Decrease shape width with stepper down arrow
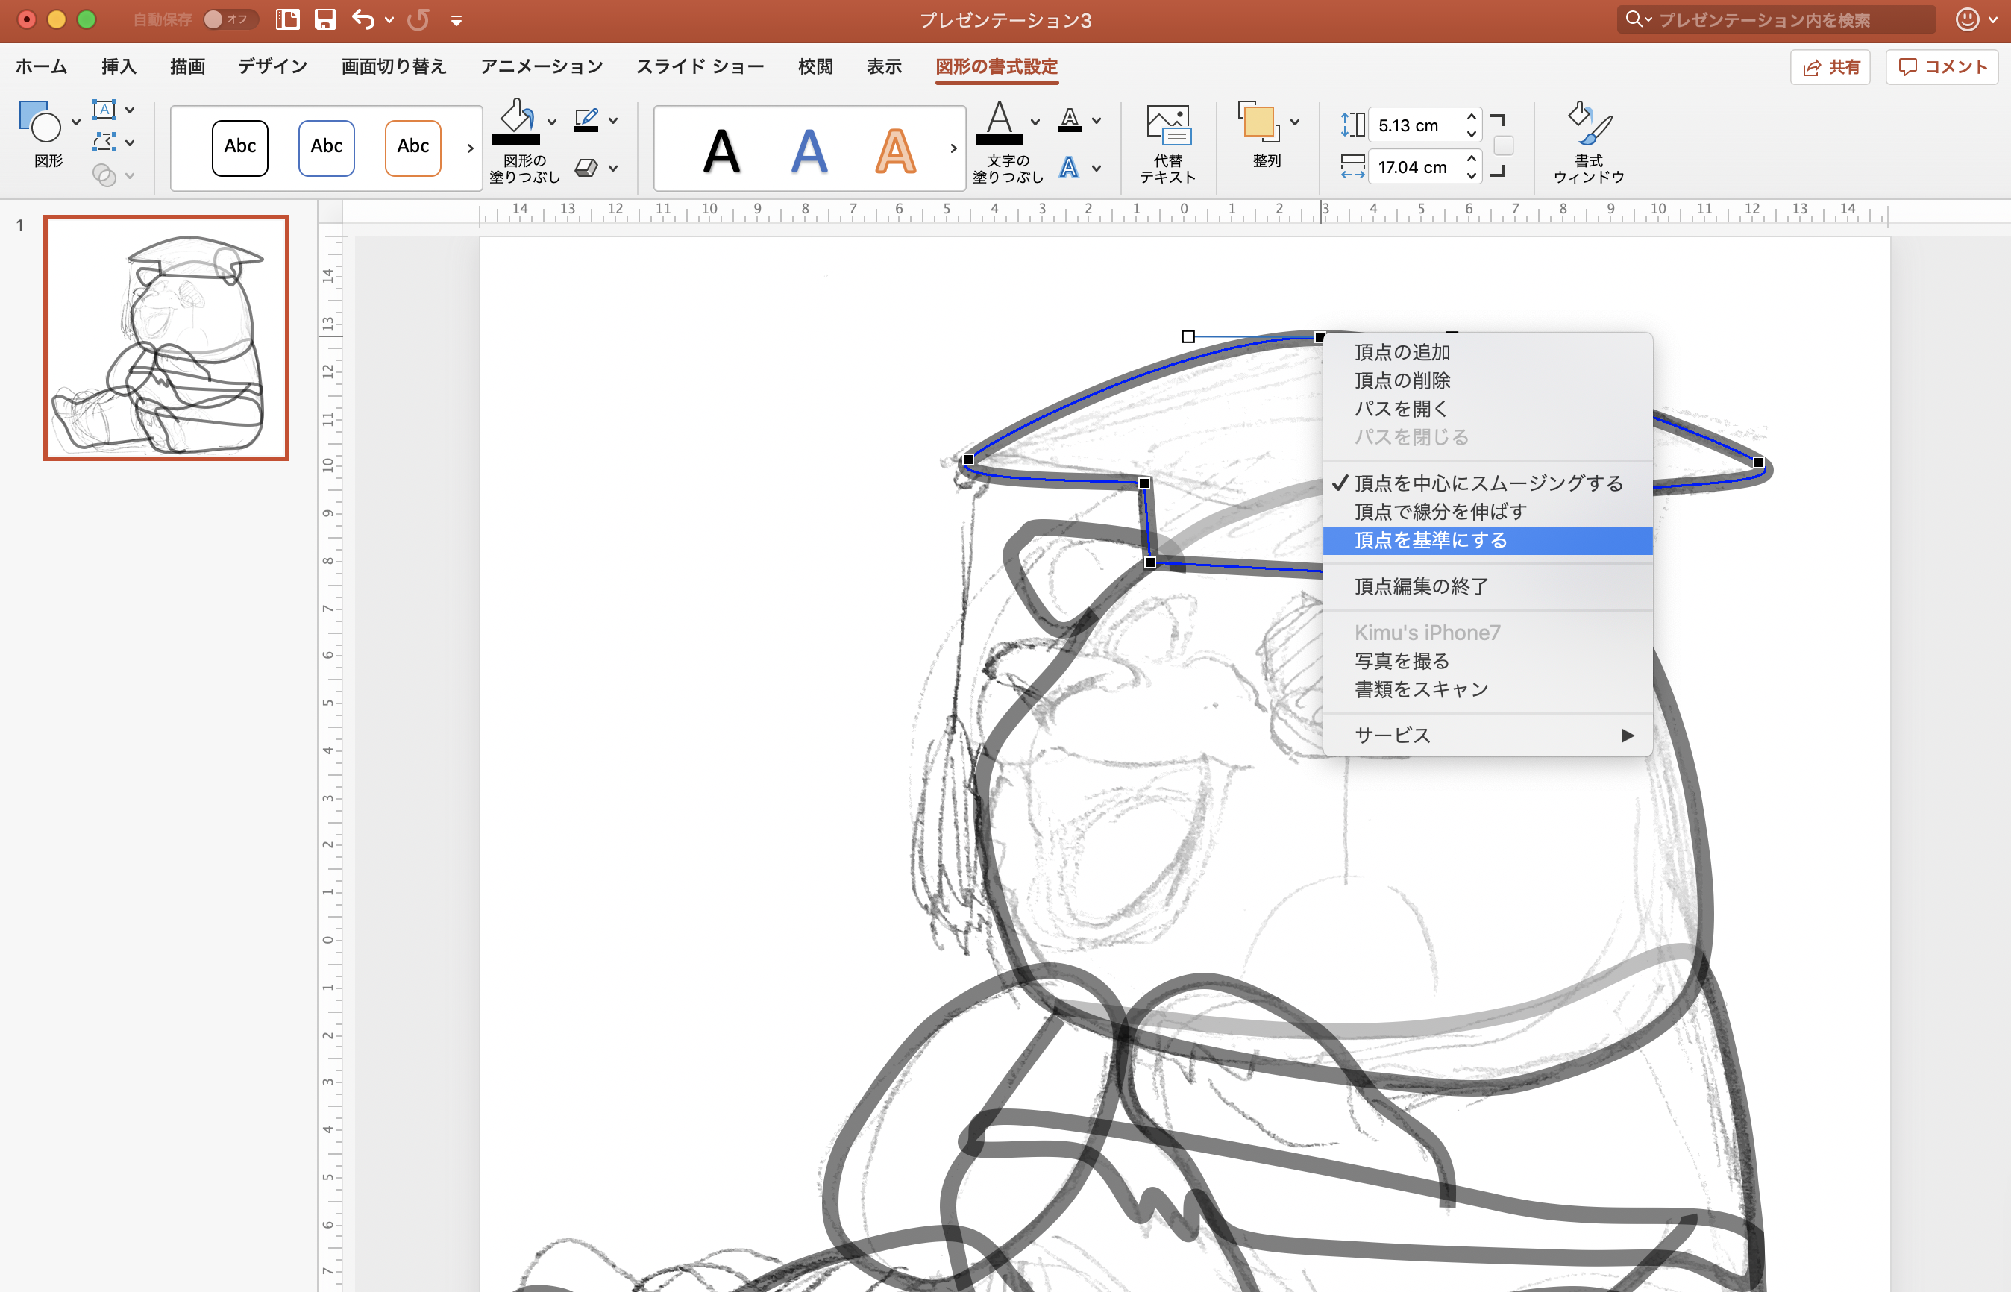Screen dimensions: 2011x1292 coord(1472,175)
